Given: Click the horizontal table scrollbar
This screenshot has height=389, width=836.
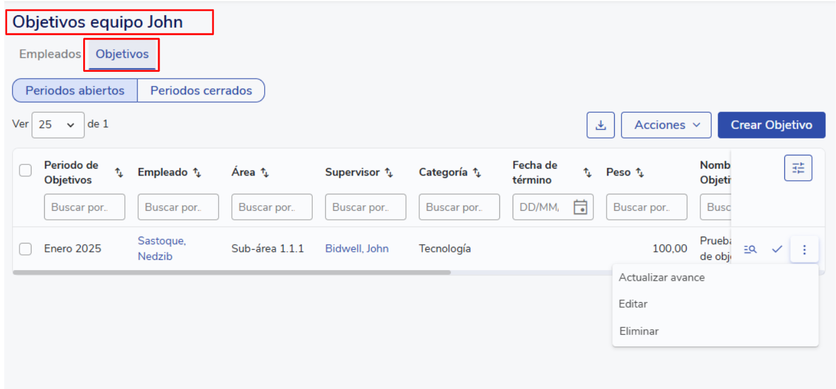Looking at the screenshot, I should pyautogui.click(x=231, y=273).
